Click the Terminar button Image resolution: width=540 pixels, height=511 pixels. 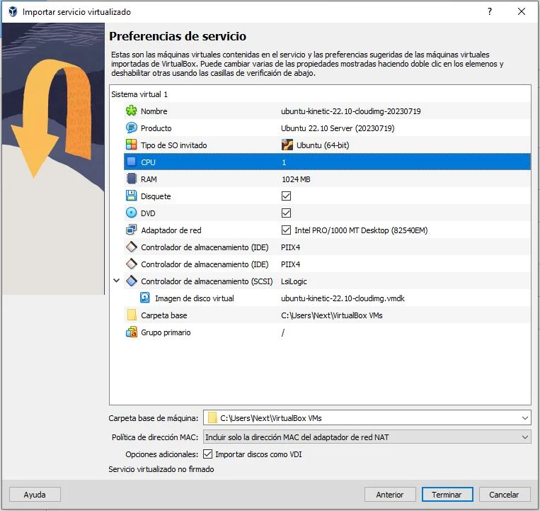coord(447,495)
